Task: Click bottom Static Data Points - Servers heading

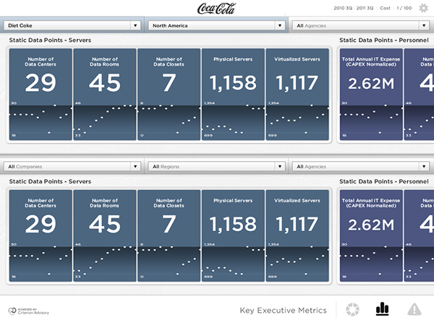Action: [50, 181]
